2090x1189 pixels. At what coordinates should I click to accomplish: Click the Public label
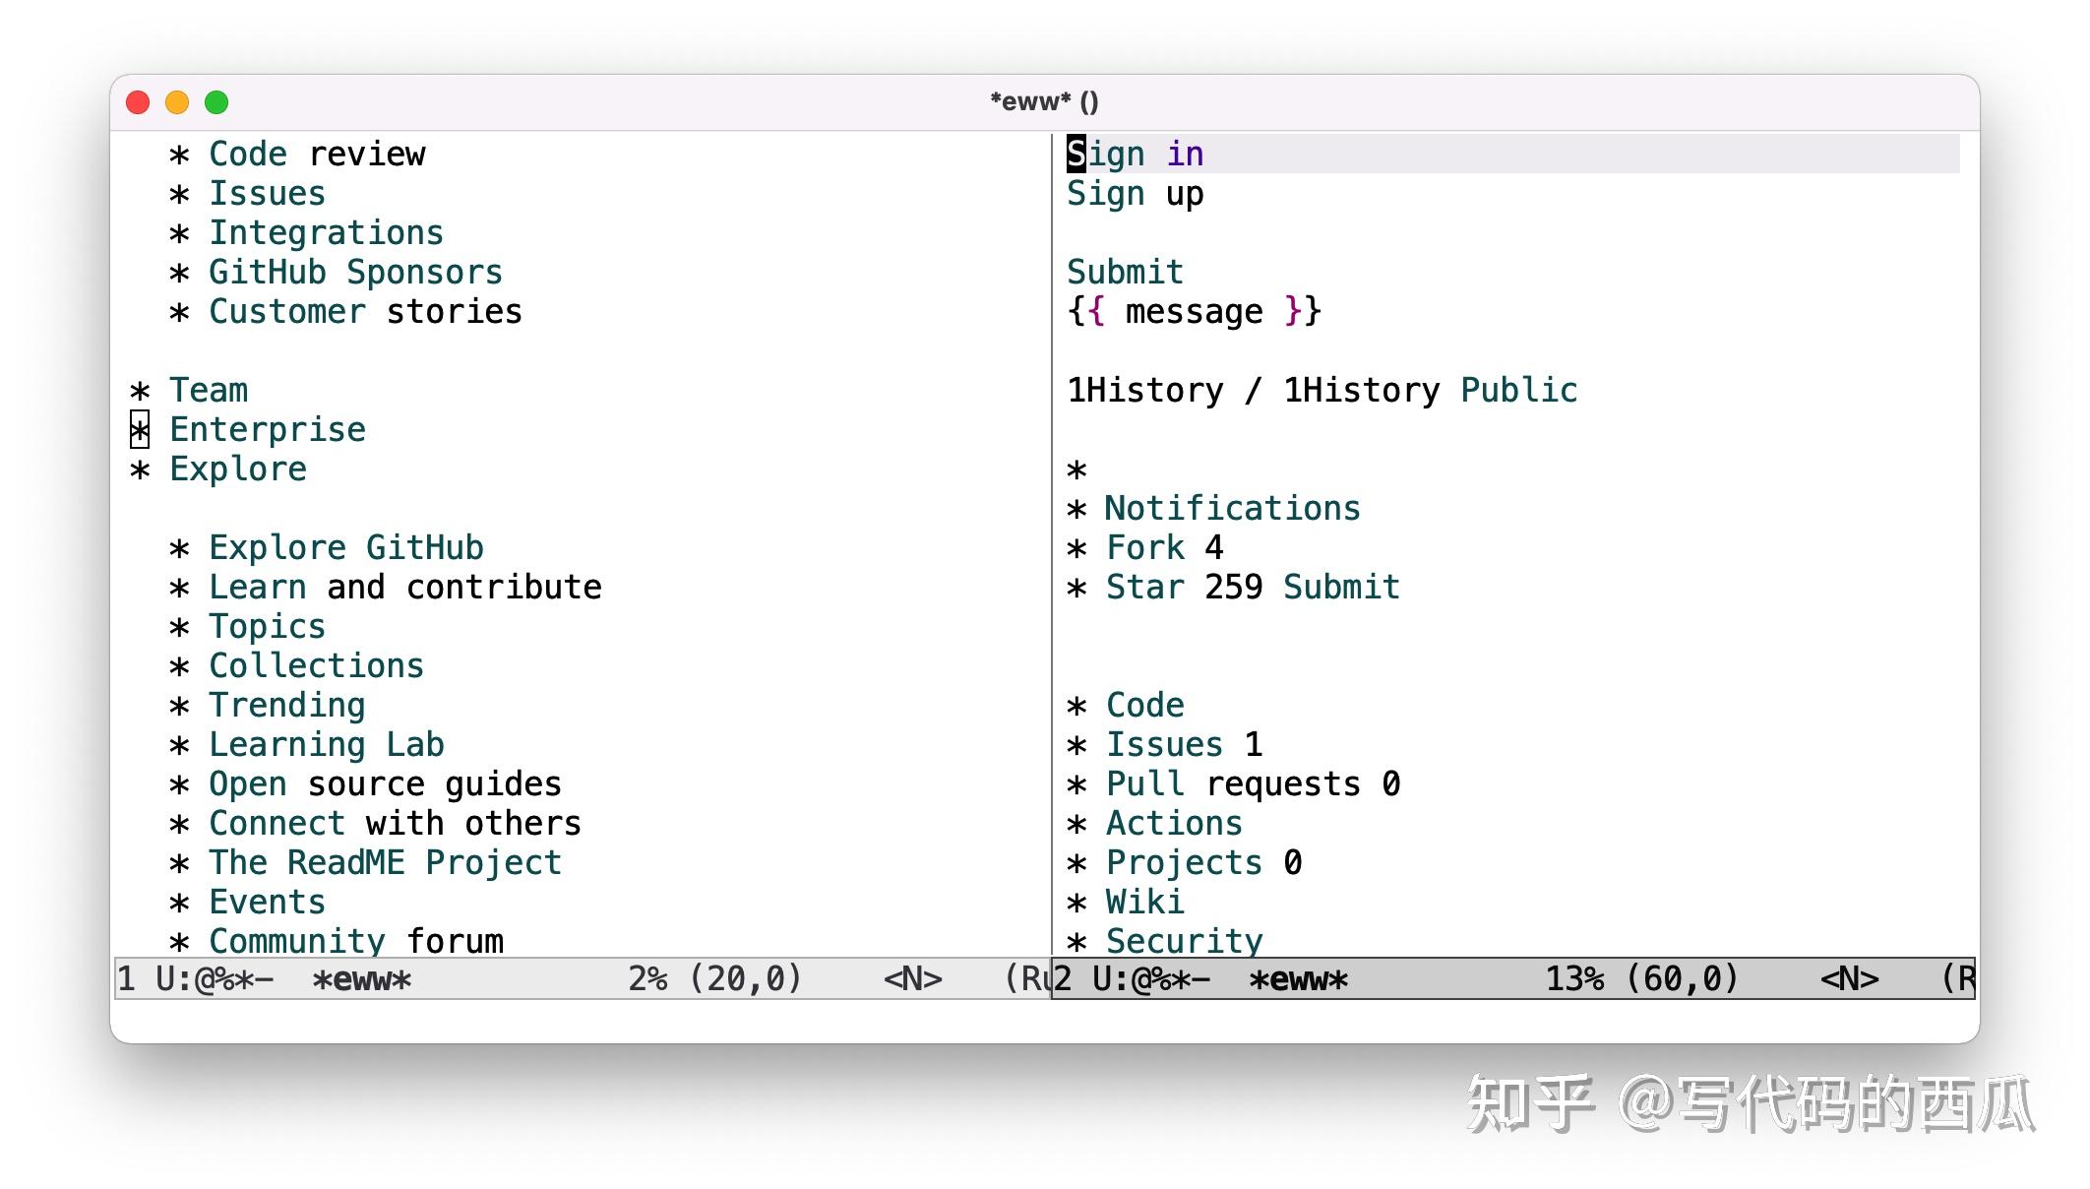(1518, 391)
